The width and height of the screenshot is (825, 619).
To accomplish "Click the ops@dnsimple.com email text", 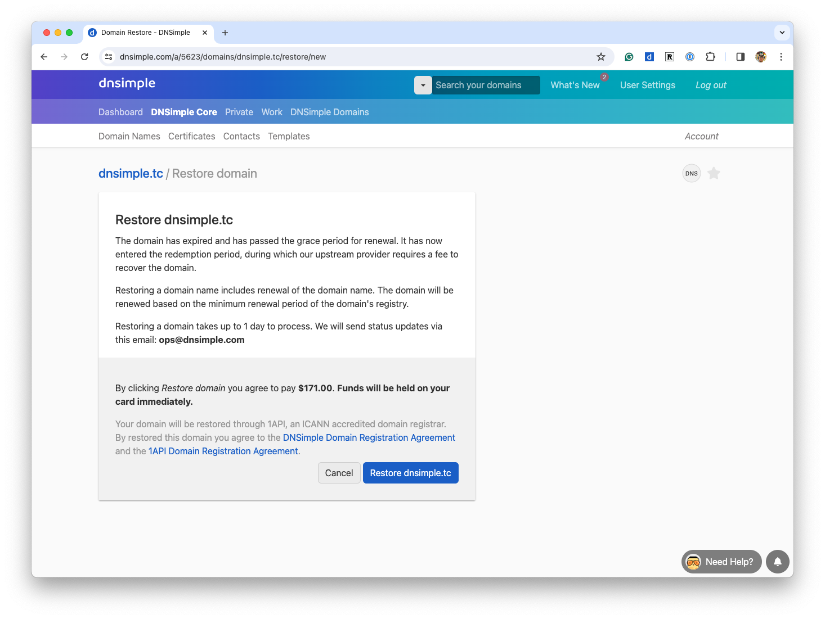I will 201,340.
